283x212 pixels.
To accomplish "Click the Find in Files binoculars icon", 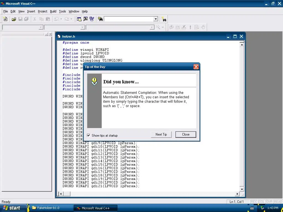I will [x=100, y=19].
